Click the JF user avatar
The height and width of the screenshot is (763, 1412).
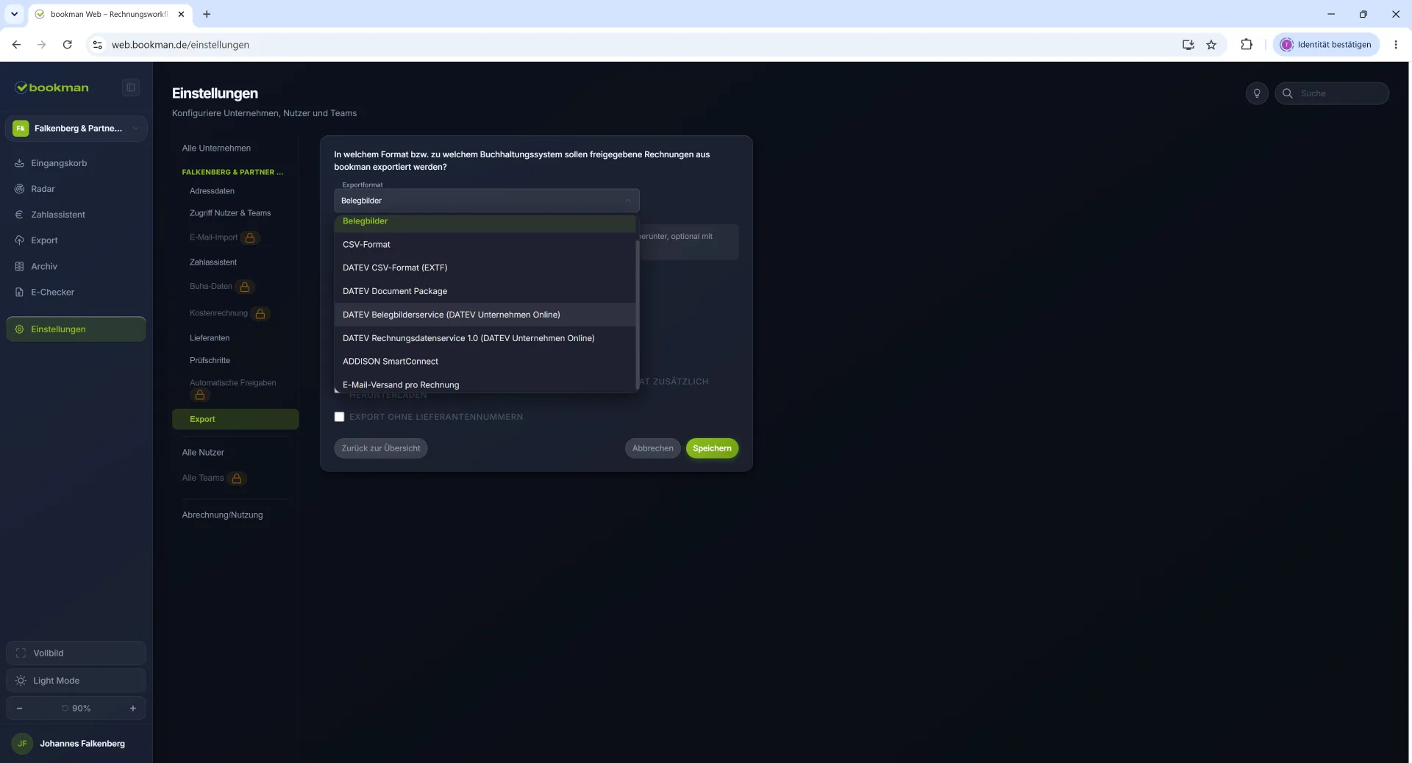tap(22, 743)
